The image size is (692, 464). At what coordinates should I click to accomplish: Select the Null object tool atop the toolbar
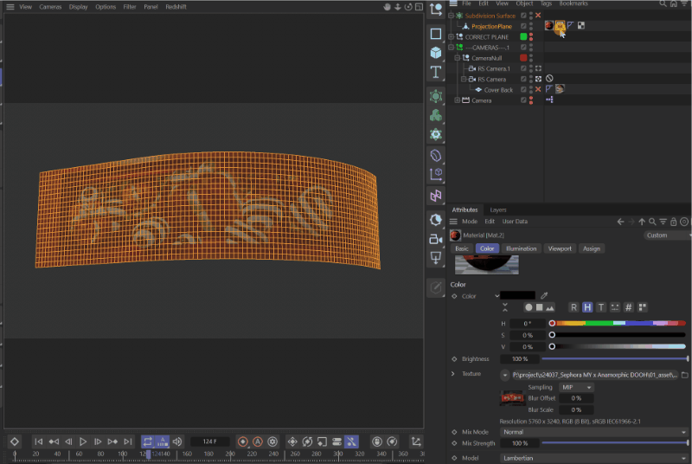[436, 10]
